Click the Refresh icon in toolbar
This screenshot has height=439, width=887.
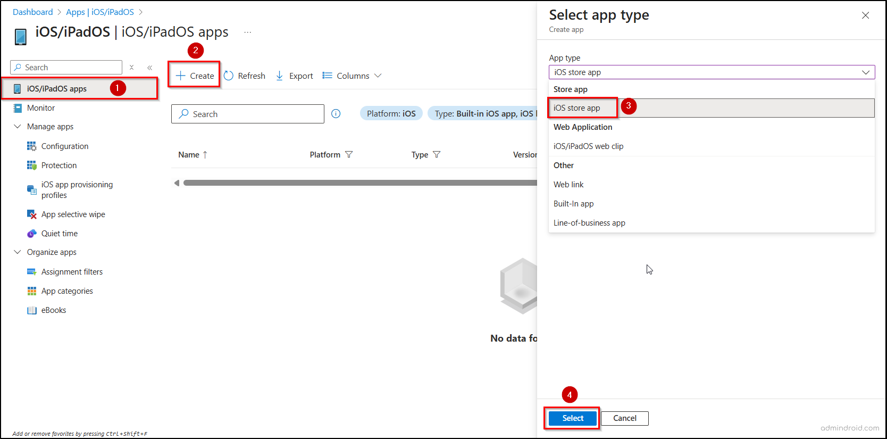[x=229, y=76]
